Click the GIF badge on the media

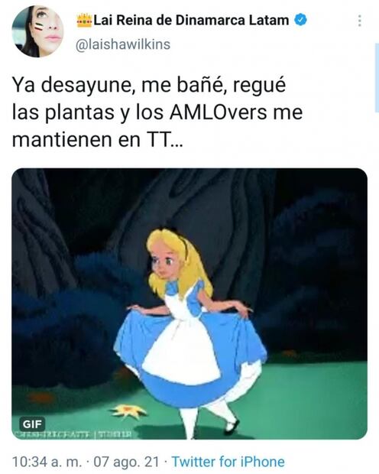pos(32,424)
